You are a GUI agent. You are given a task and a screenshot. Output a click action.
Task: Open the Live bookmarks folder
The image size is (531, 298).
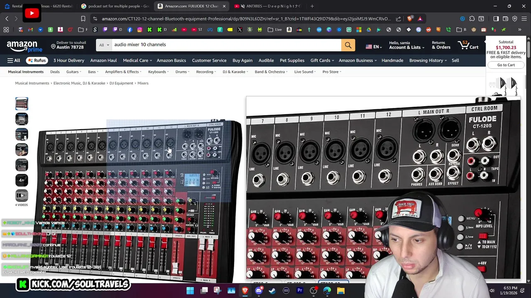275,29
